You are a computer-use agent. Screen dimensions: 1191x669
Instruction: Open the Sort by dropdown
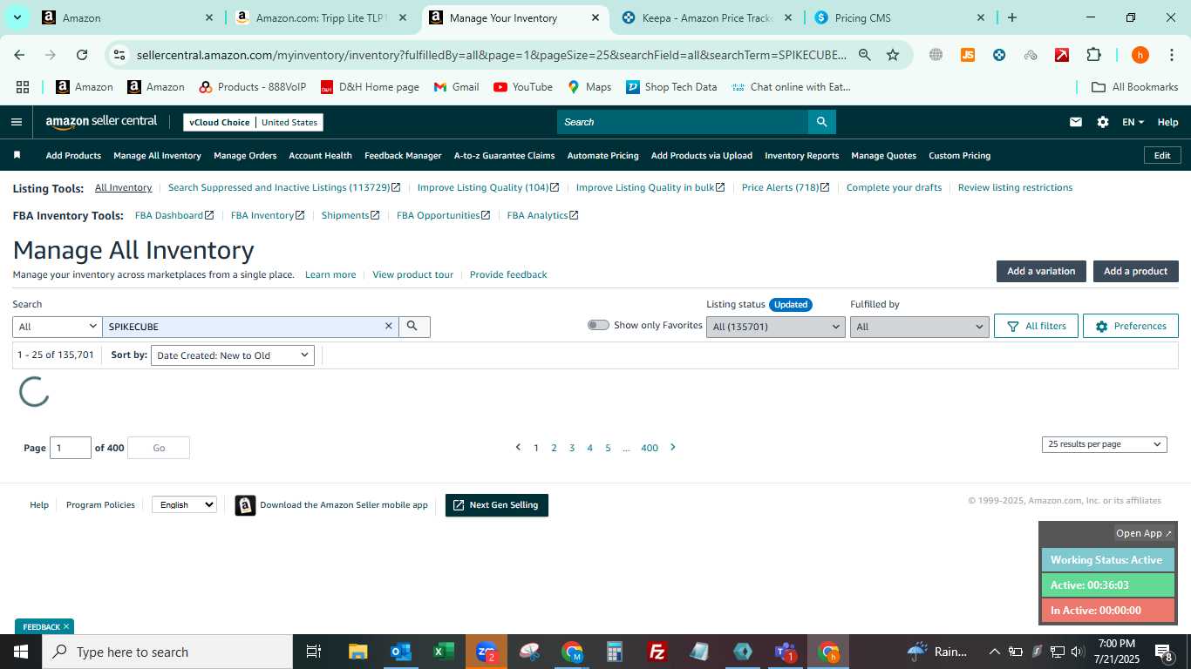point(233,355)
